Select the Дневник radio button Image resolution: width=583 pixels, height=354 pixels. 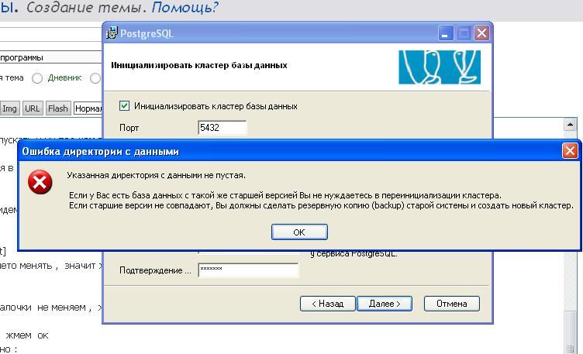tap(37, 78)
